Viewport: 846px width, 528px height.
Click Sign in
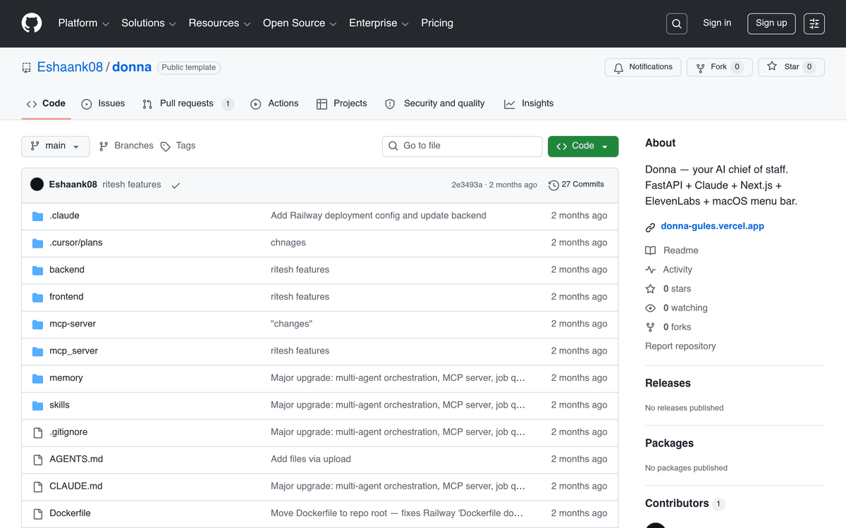coord(717,23)
